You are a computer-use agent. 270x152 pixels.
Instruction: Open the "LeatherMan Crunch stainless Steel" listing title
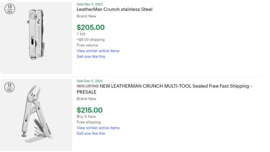[114, 9]
